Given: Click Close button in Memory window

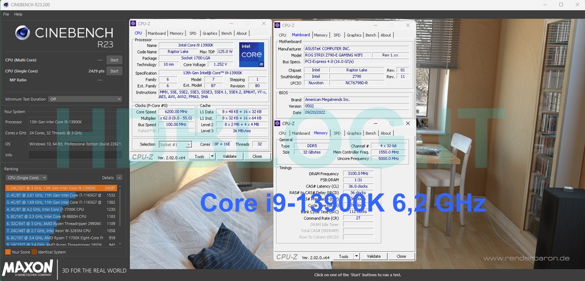Looking at the screenshot, I should pyautogui.click(x=401, y=256).
